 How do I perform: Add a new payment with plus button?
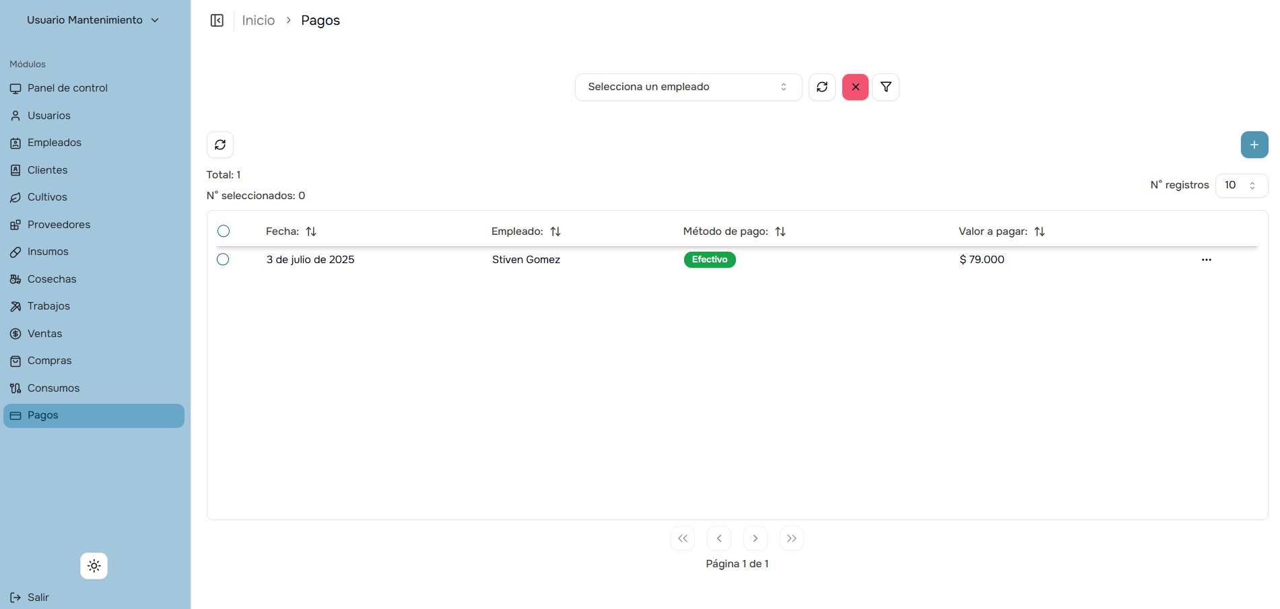1254,145
